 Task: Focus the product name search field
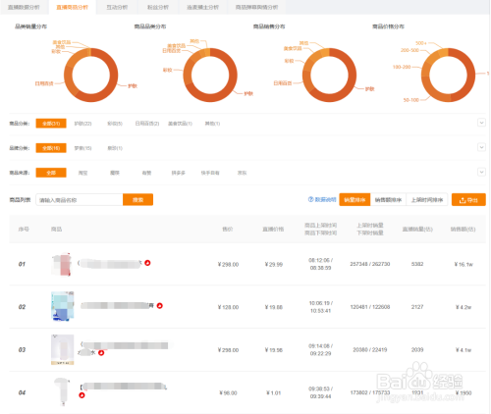coord(80,200)
